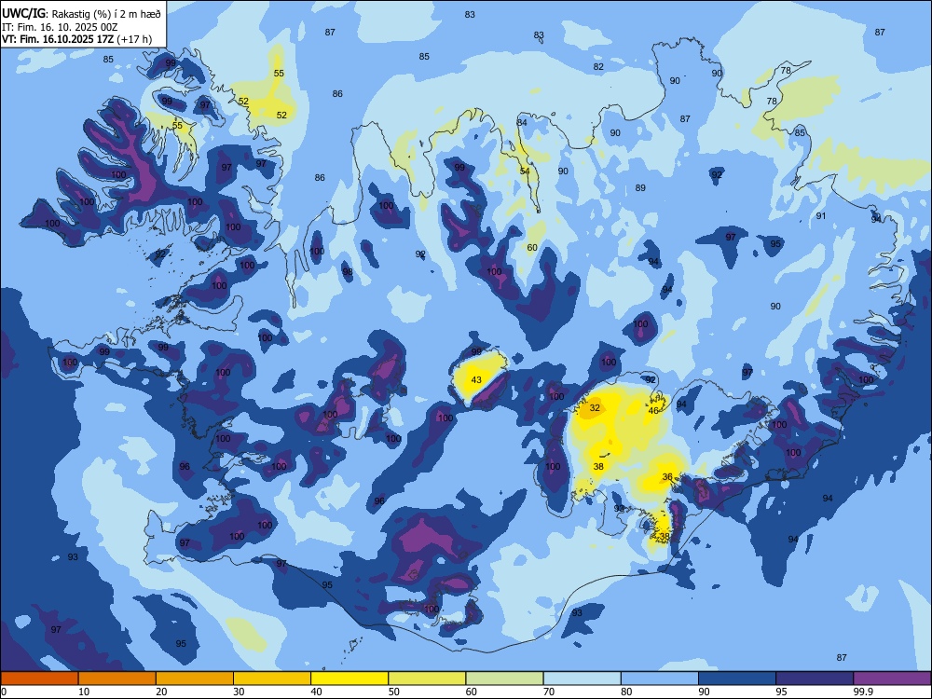Click the '89' humidity value on the map
This screenshot has height=699, width=932.
point(640,188)
